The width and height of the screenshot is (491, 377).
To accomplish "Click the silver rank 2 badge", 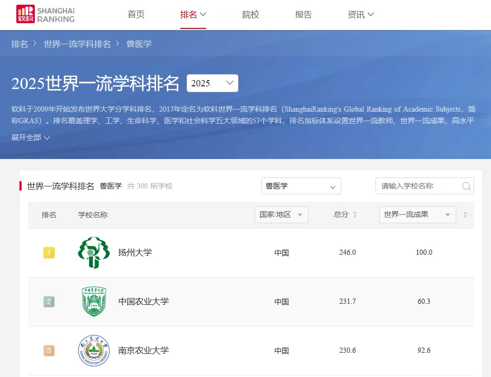I will click(49, 302).
